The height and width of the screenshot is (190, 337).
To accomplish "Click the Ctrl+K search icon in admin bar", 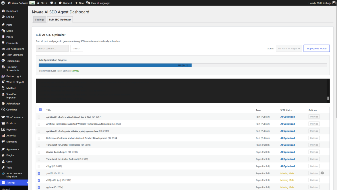I will coord(38,3).
